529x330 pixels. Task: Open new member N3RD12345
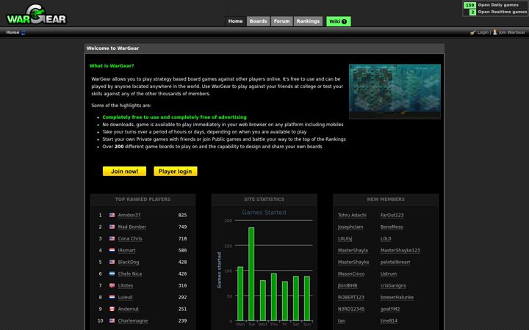[x=351, y=309]
